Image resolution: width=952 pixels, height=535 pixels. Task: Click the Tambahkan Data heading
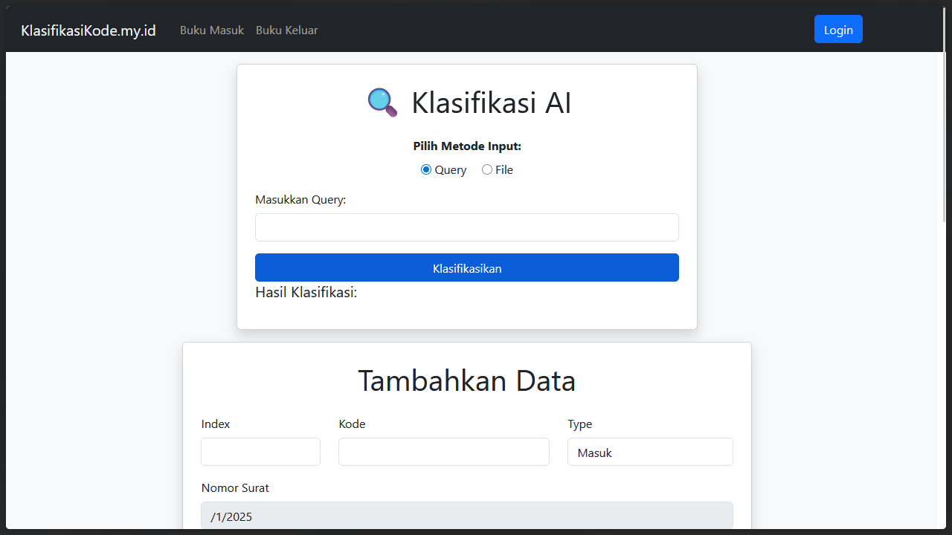466,380
